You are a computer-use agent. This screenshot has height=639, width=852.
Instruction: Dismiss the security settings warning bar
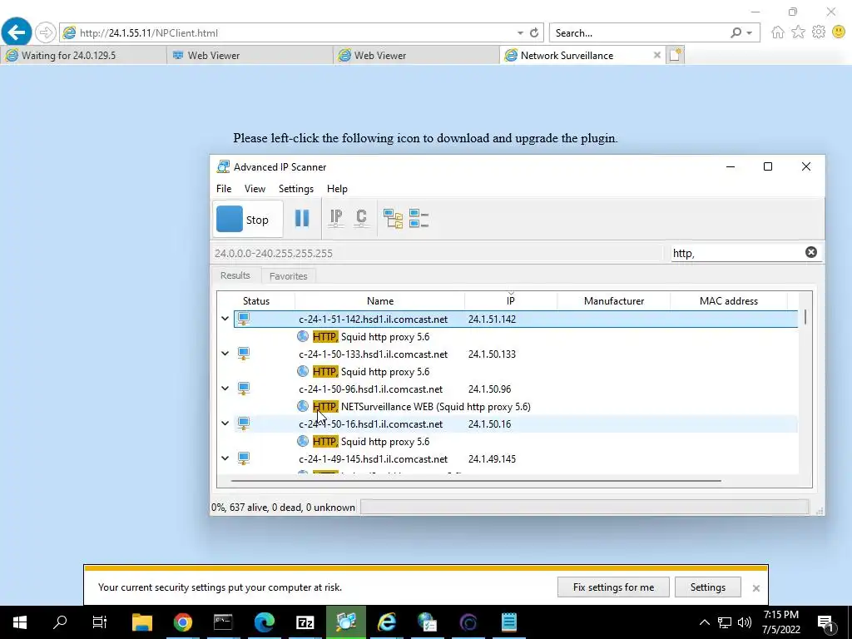[x=755, y=588]
